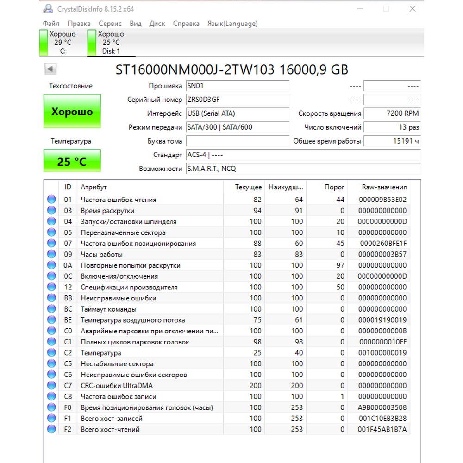The height and width of the screenshot is (463, 463).
Task: Click raw value 001F45AB1B7A
Action: pyautogui.click(x=382, y=429)
